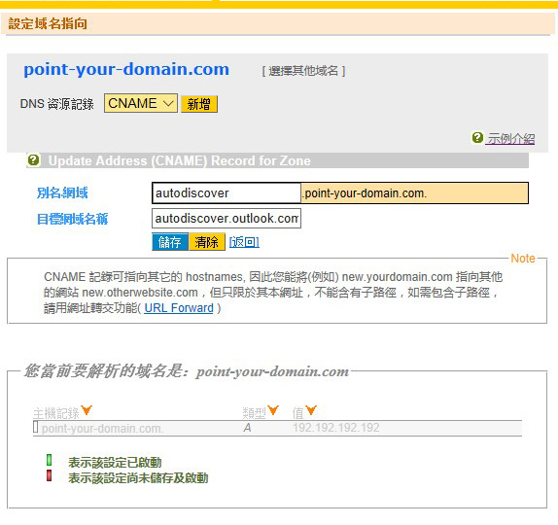This screenshot has height=525, width=558.
Task: Open the URL Forward link in Note
Action: (179, 308)
